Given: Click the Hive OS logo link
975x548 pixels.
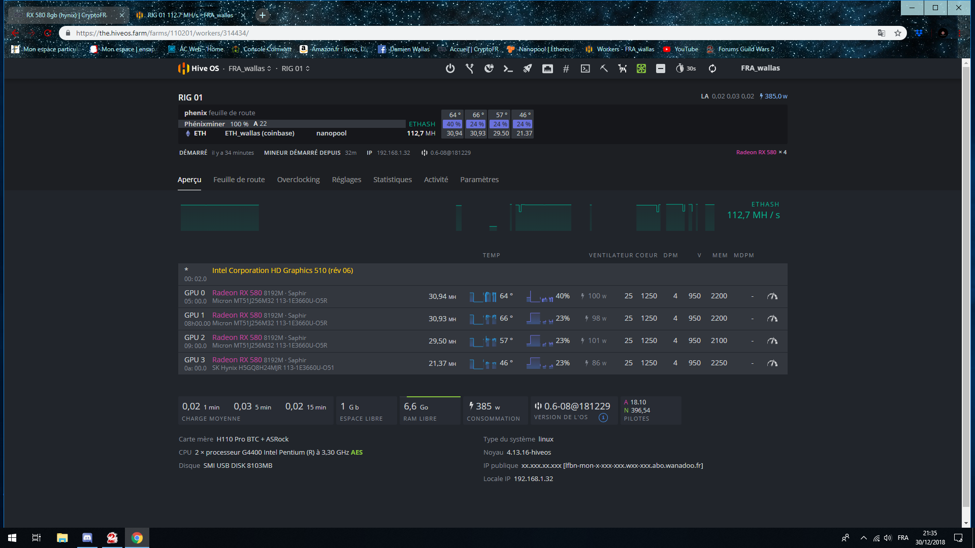Looking at the screenshot, I should (199, 68).
